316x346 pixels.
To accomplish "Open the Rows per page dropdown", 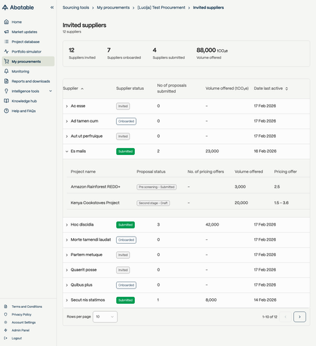I will [x=105, y=317].
